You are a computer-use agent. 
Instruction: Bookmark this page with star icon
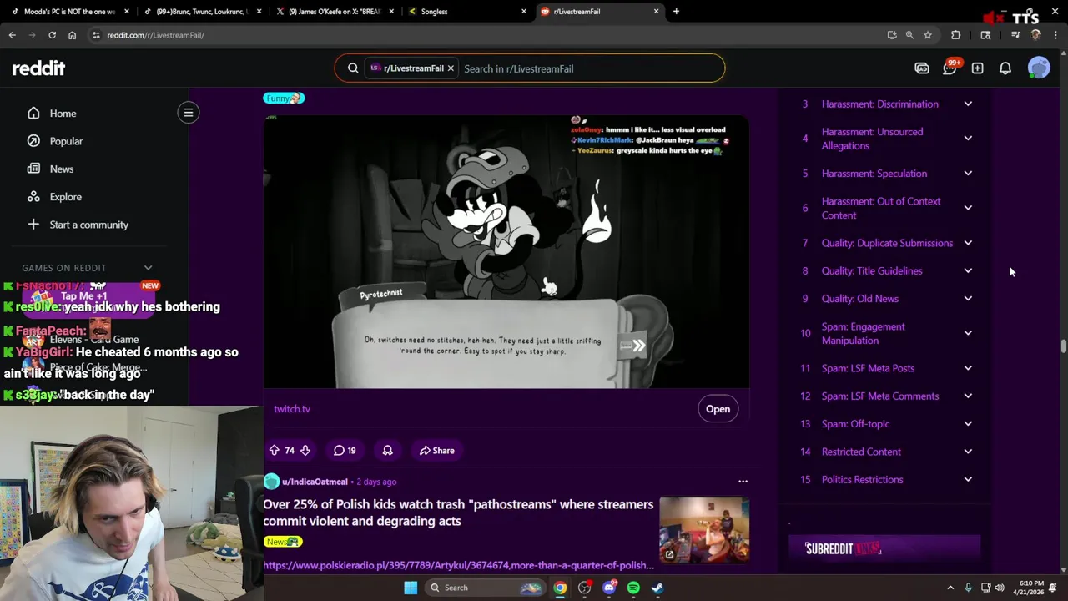[927, 35]
